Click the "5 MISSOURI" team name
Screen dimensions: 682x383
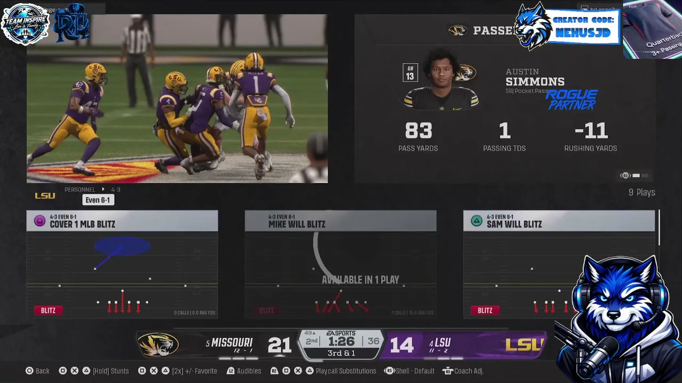[229, 343]
